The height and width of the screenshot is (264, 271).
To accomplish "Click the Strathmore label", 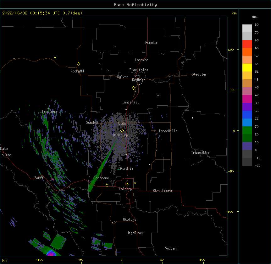I will (162, 191).
